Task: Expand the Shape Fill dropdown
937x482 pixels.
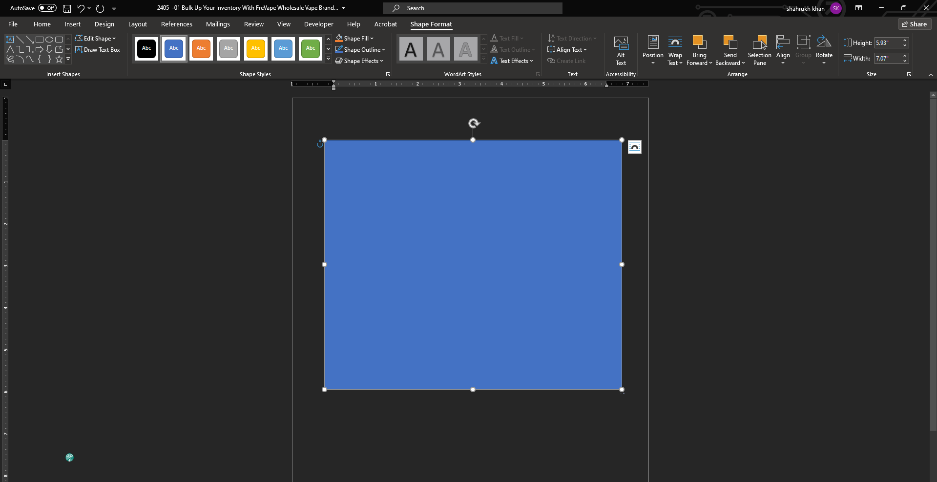Action: click(x=355, y=39)
